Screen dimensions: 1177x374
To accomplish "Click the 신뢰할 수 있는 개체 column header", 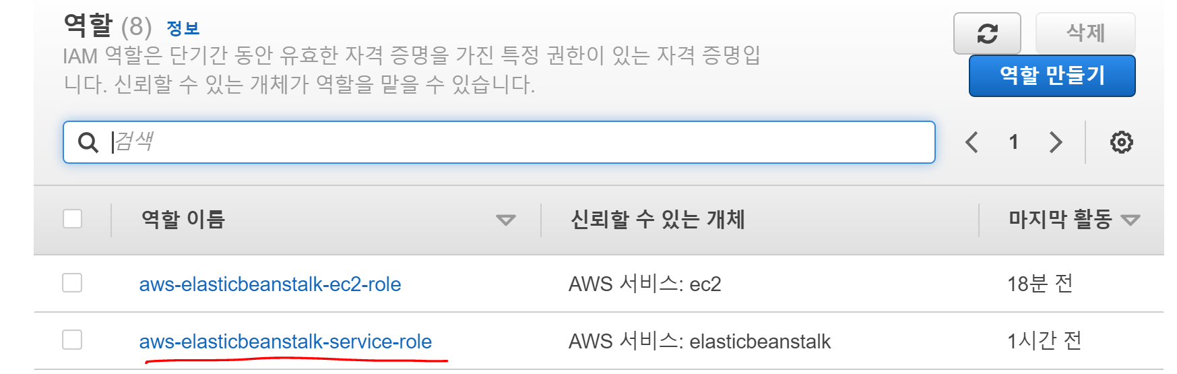I will point(658,219).
